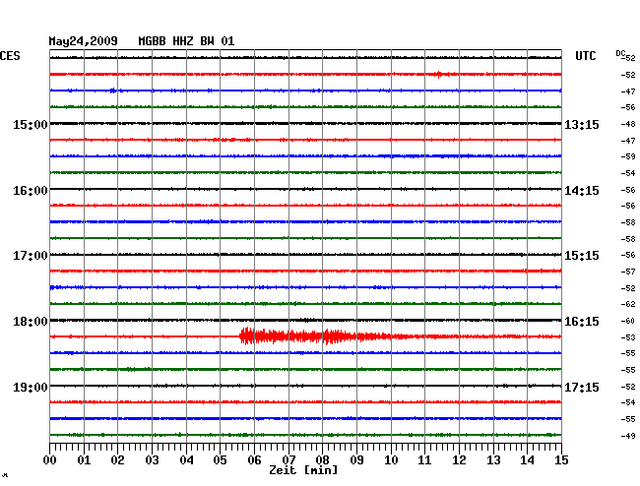Click the DC offset value -48
640x486 pixels.
(628, 124)
